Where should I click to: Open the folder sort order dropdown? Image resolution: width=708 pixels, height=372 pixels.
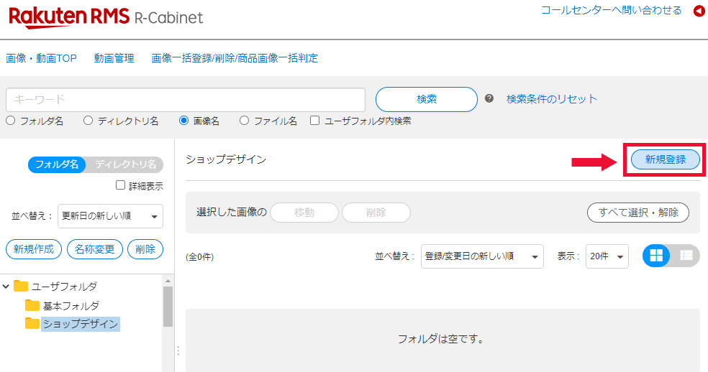coord(110,216)
